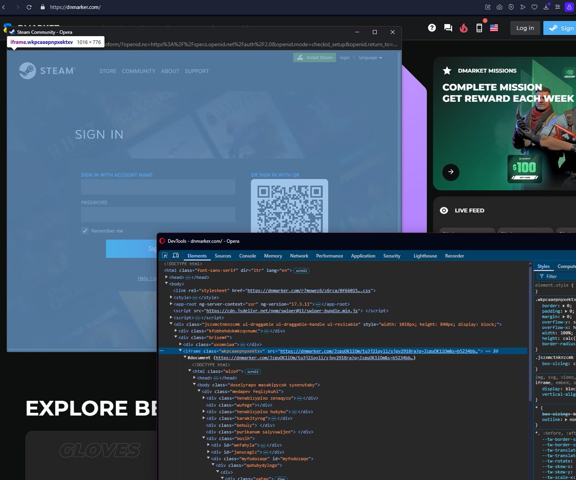Open the Application tab in DevTools

[x=363, y=256]
